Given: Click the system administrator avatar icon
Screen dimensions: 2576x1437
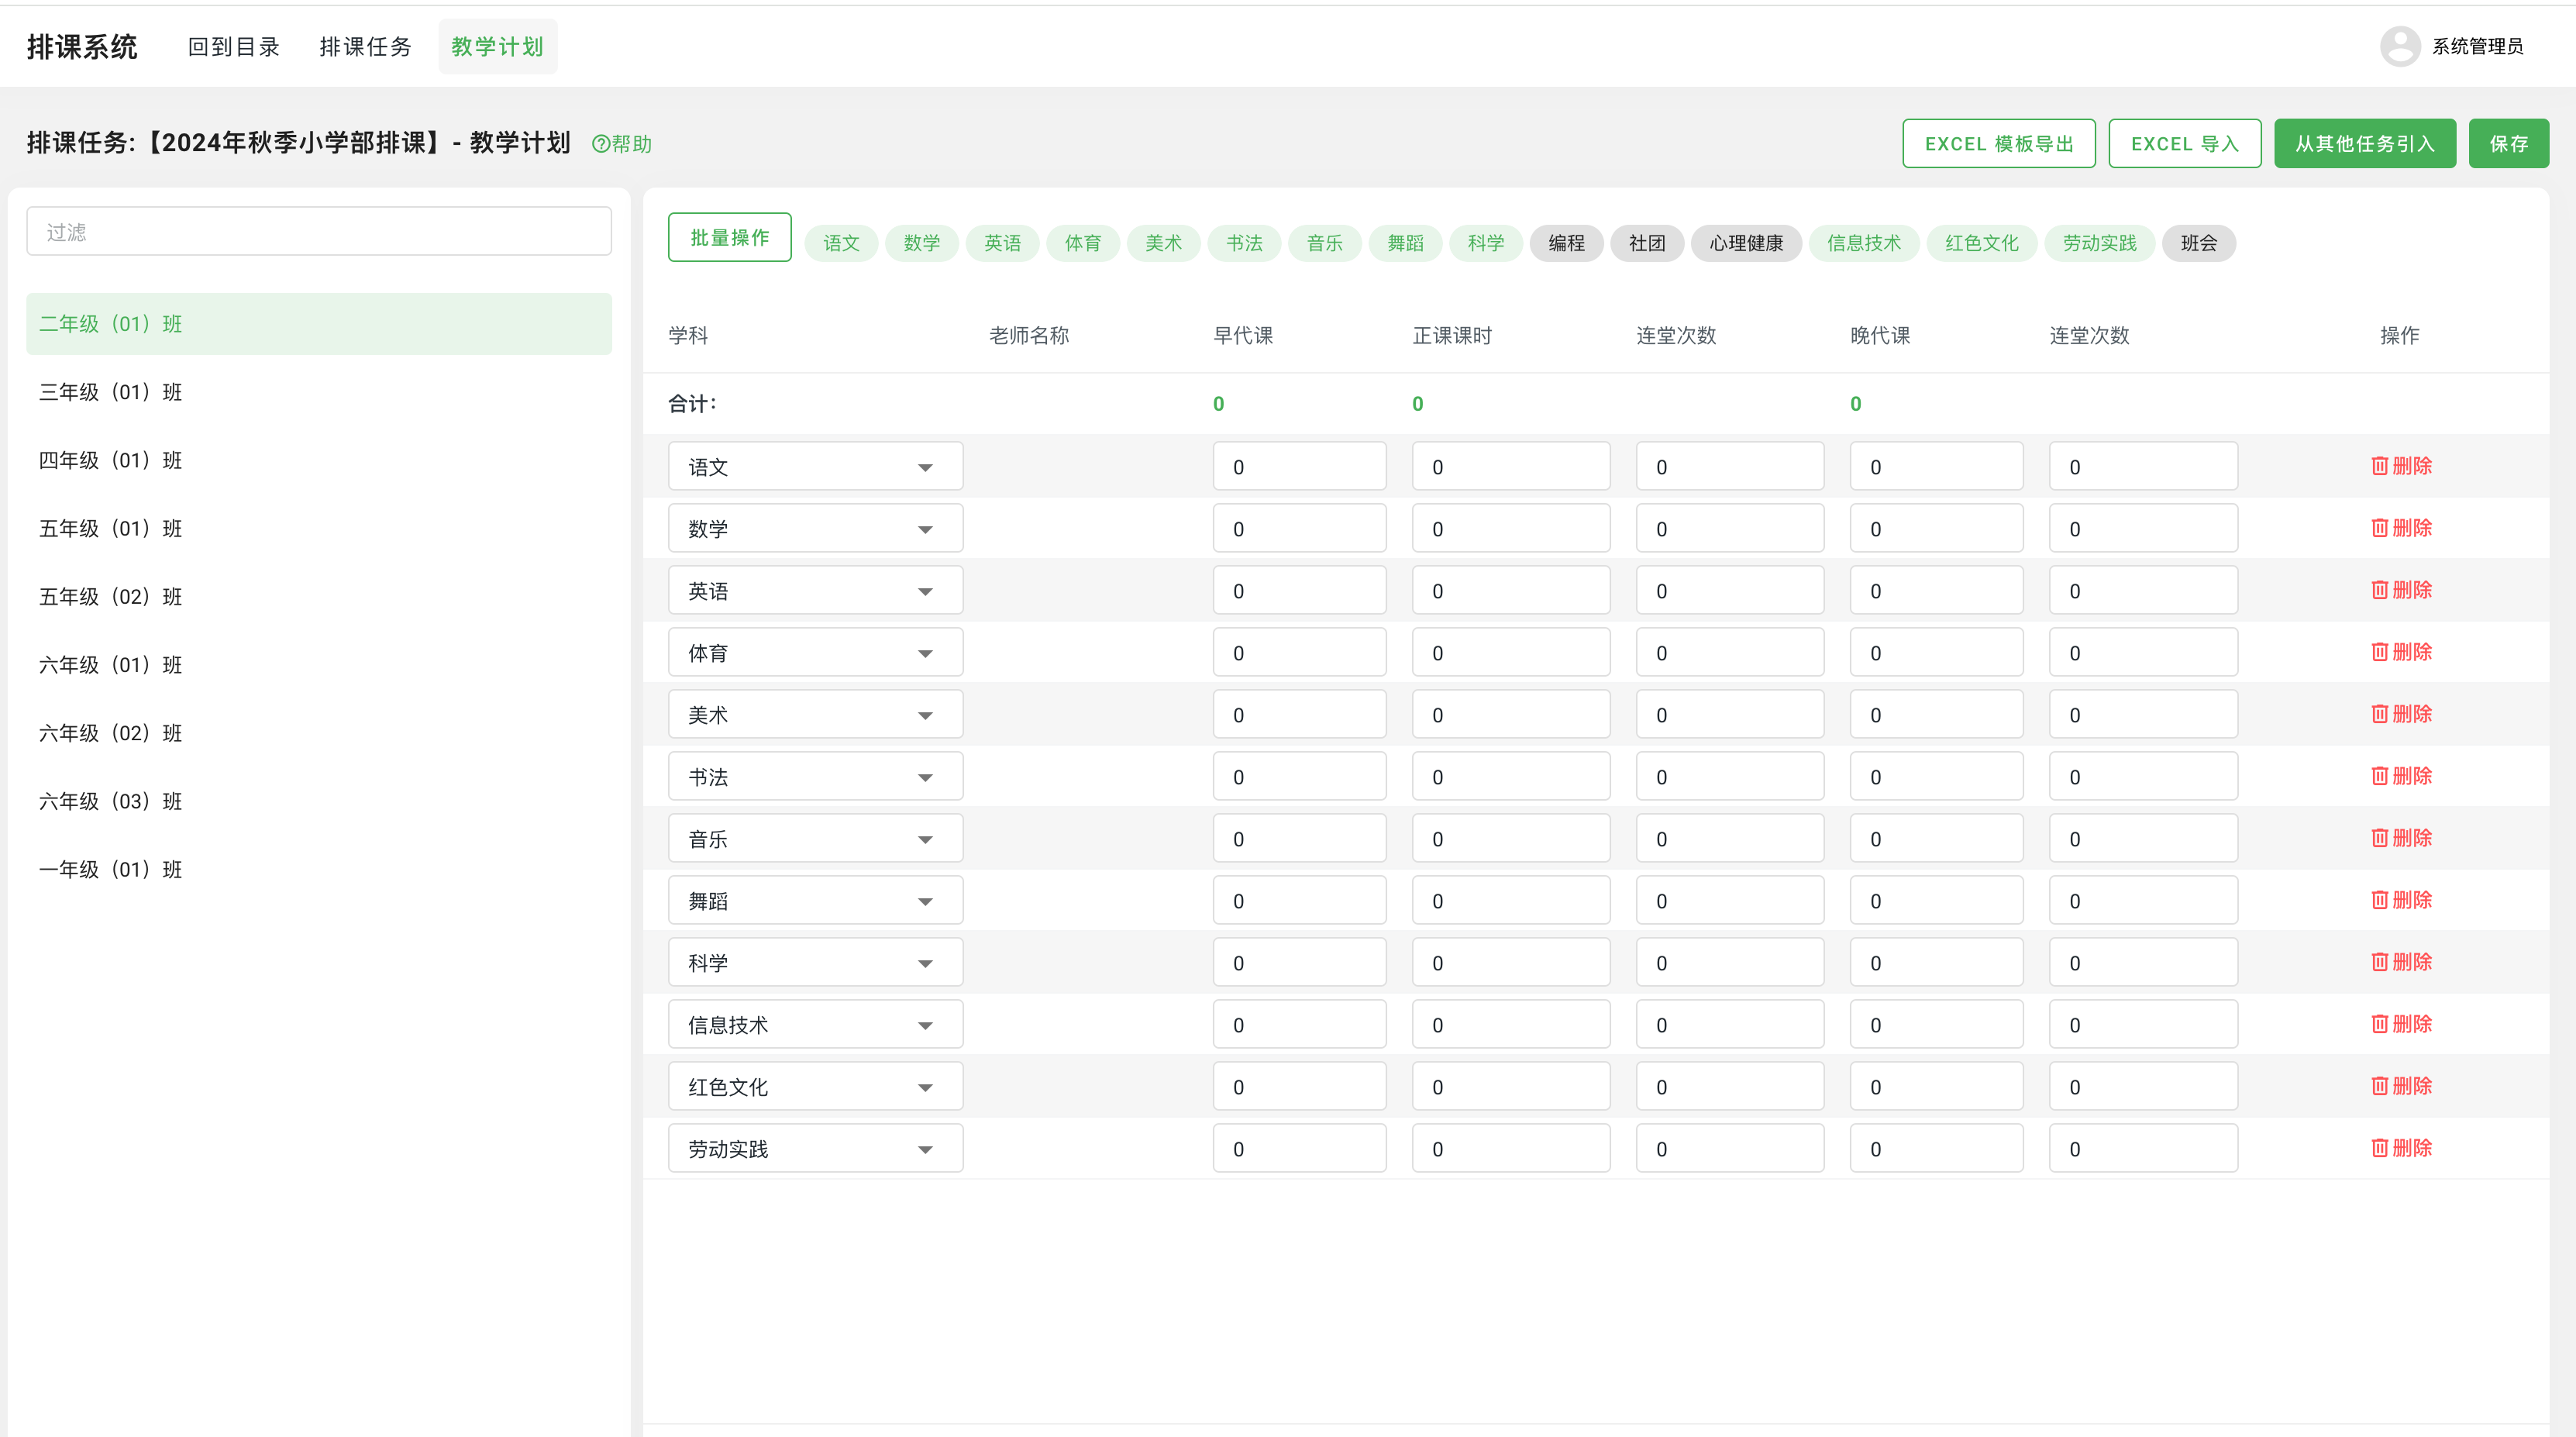Looking at the screenshot, I should tap(2400, 46).
